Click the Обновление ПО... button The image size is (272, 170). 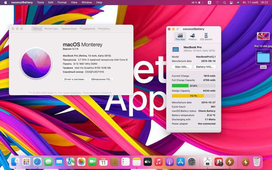click(x=101, y=79)
